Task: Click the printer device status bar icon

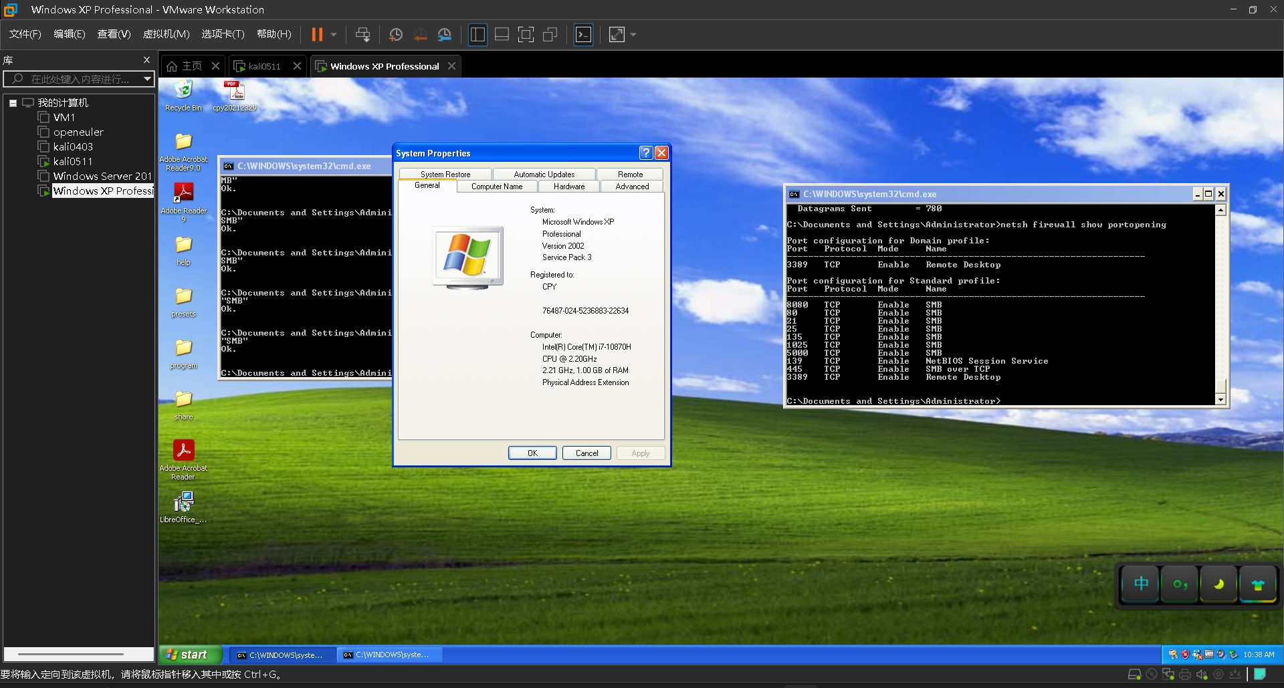Action: pos(1185,675)
